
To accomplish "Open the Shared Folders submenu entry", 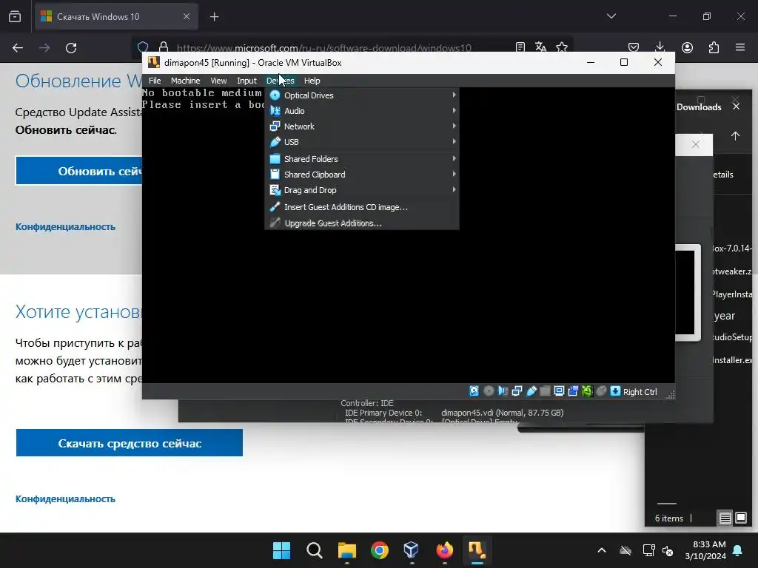I will point(362,159).
